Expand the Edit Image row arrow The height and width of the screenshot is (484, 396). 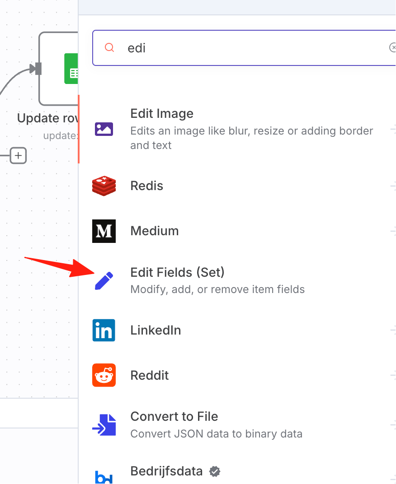point(393,129)
